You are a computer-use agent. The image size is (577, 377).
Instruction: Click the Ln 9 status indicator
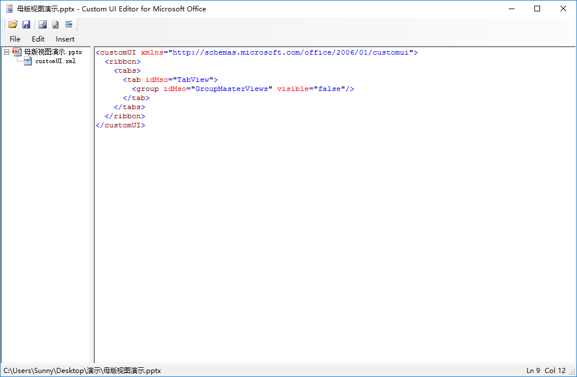coord(533,371)
